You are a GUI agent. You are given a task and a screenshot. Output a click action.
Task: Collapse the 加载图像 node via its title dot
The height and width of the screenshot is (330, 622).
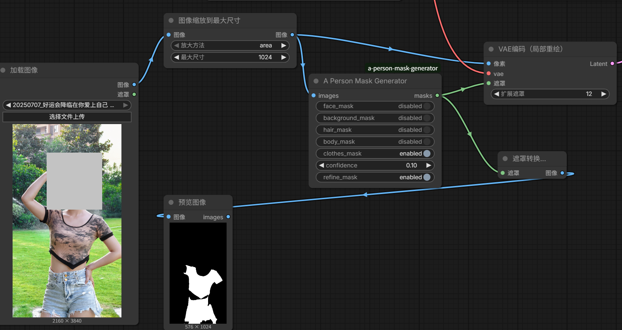[x=3, y=70]
